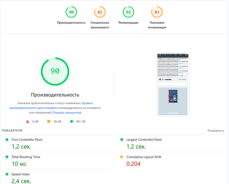Select orange square beside Cumulative Layout Shift
Image resolution: width=229 pixels, height=184 pixels.
[x=122, y=157]
